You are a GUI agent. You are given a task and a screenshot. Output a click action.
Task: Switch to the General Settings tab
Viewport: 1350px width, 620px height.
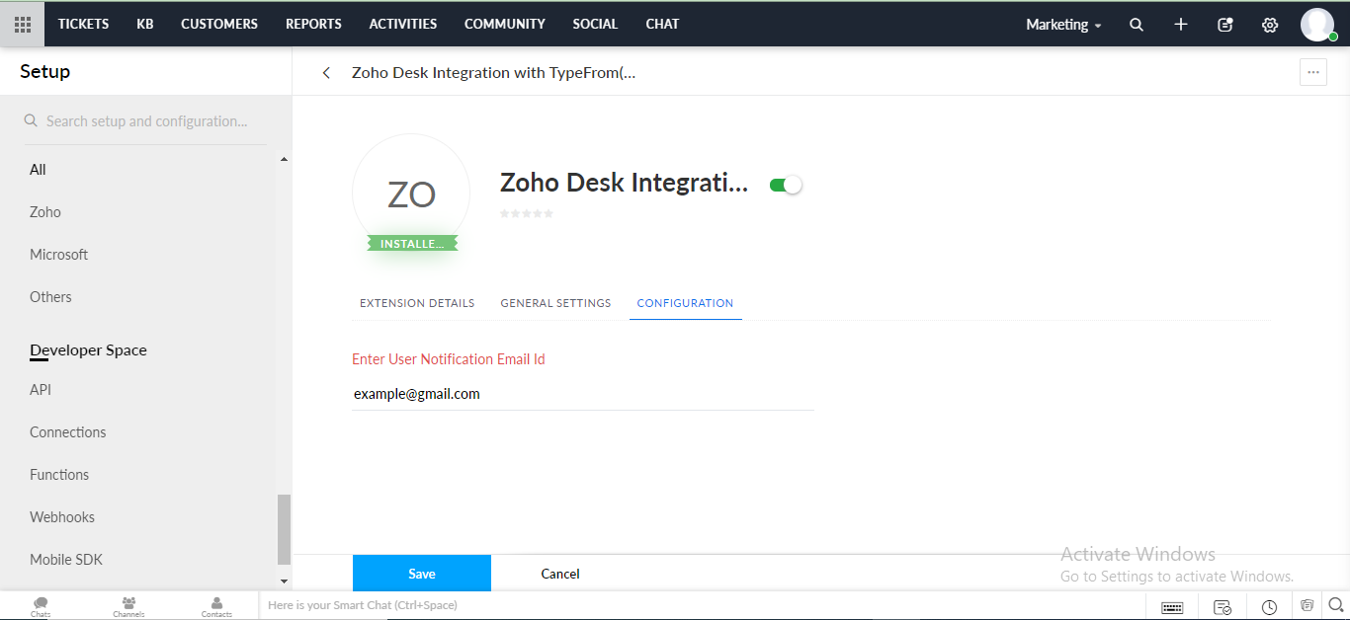[x=555, y=303]
